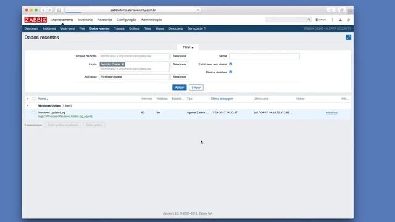Click 'Exibir gráfico' button
The height and width of the screenshot is (222, 395).
(x=94, y=125)
